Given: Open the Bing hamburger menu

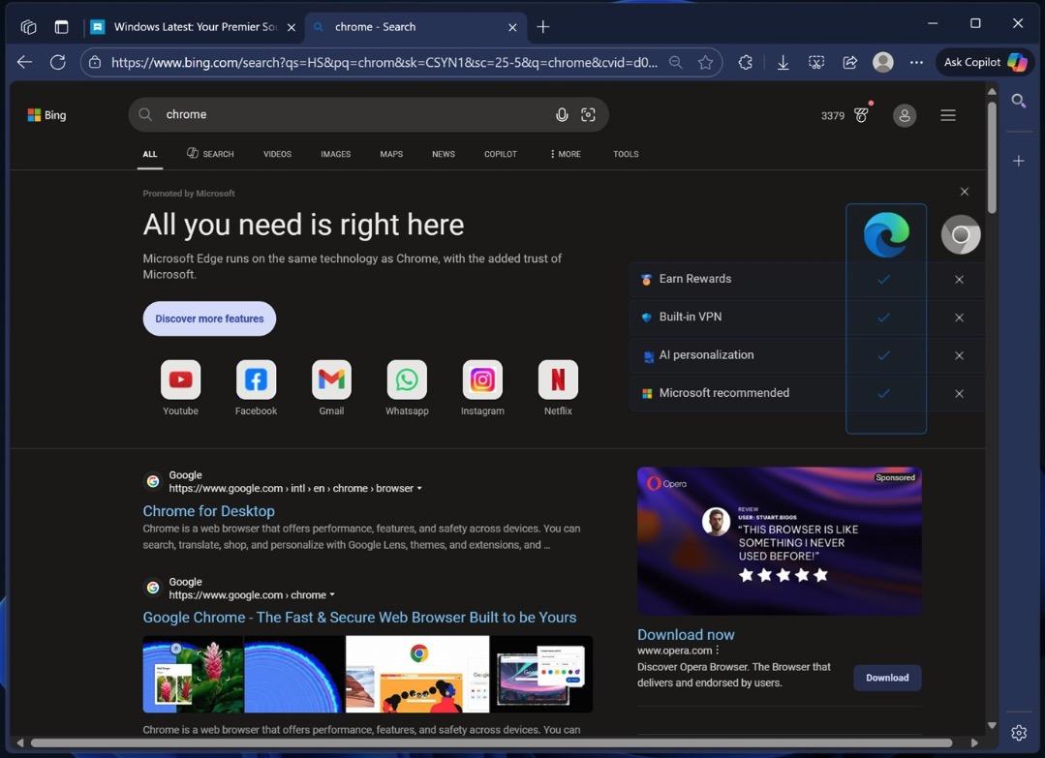Looking at the screenshot, I should click(947, 114).
